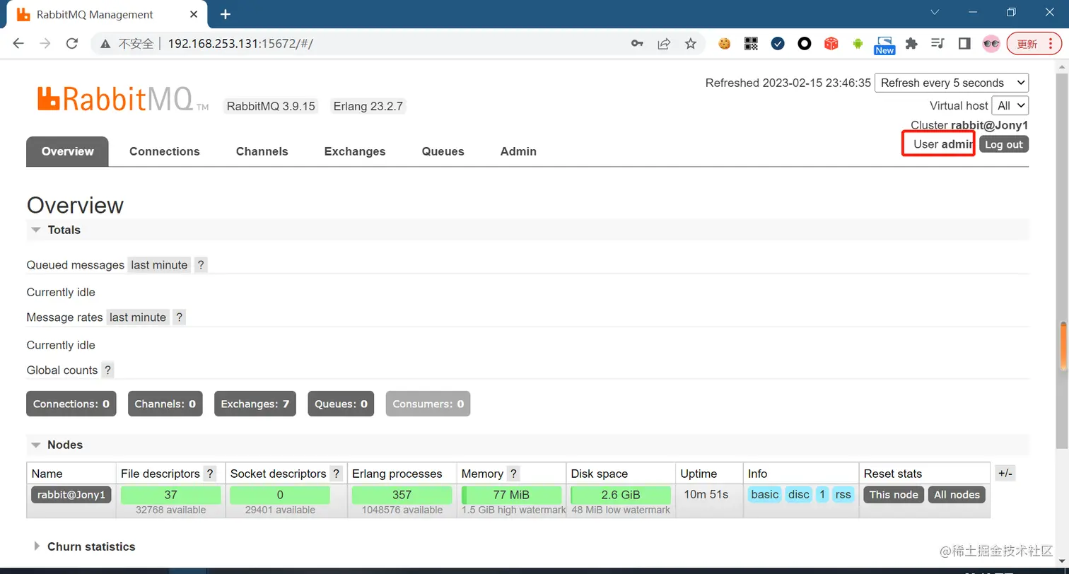This screenshot has height=574, width=1069.
Task: Click the disk space bar showing 2.6 GiB
Action: 621,495
